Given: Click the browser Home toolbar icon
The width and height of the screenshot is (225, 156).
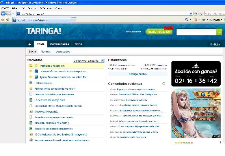Looking at the screenshot, I should tap(187, 20).
